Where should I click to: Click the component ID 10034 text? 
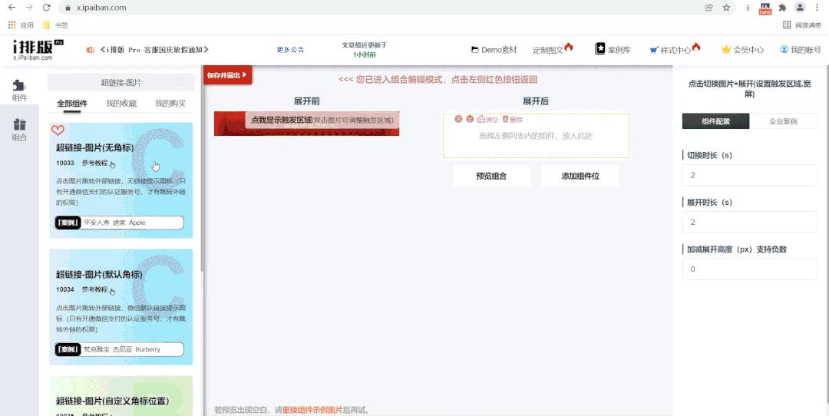(65, 289)
